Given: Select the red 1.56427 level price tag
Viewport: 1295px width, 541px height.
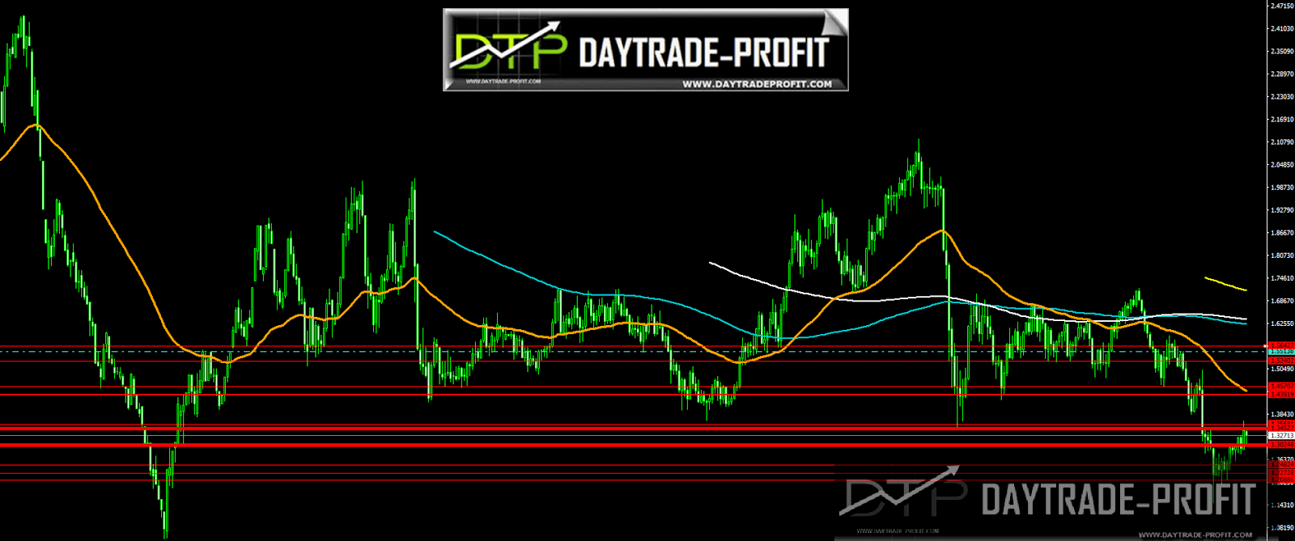Looking at the screenshot, I should [1281, 345].
